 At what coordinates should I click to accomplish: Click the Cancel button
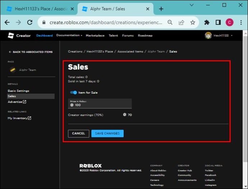click(78, 134)
